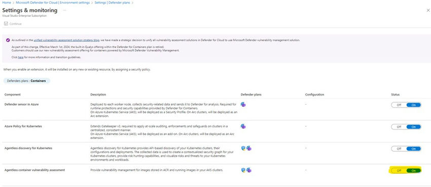Select 'Agentless container vulnerability assessment' component name
Image resolution: width=431 pixels, height=187 pixels.
coord(34,170)
